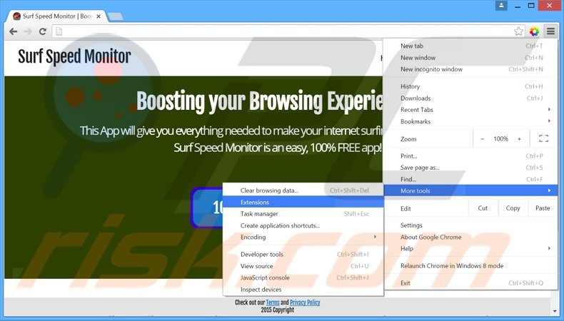Click the 100% zoom value
The width and height of the screenshot is (564, 321).
500,139
